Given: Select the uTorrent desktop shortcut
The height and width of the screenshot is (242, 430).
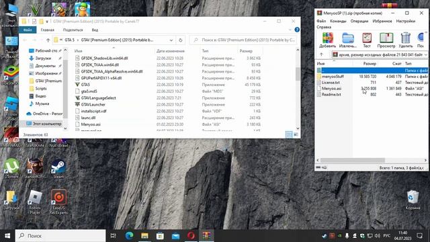Looking at the screenshot, I should (11, 169).
